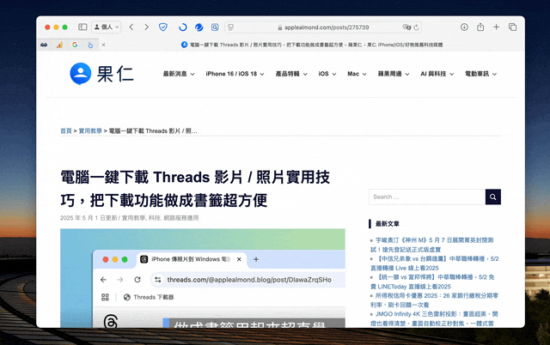Click the article title heading
The image size is (550, 345).
195,189
